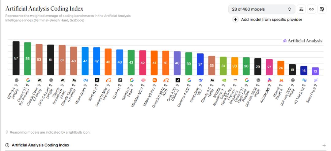Click the Claude Opus 4.7 (max) bar
Screen dimensions: 331x151
click(x=39, y=59)
